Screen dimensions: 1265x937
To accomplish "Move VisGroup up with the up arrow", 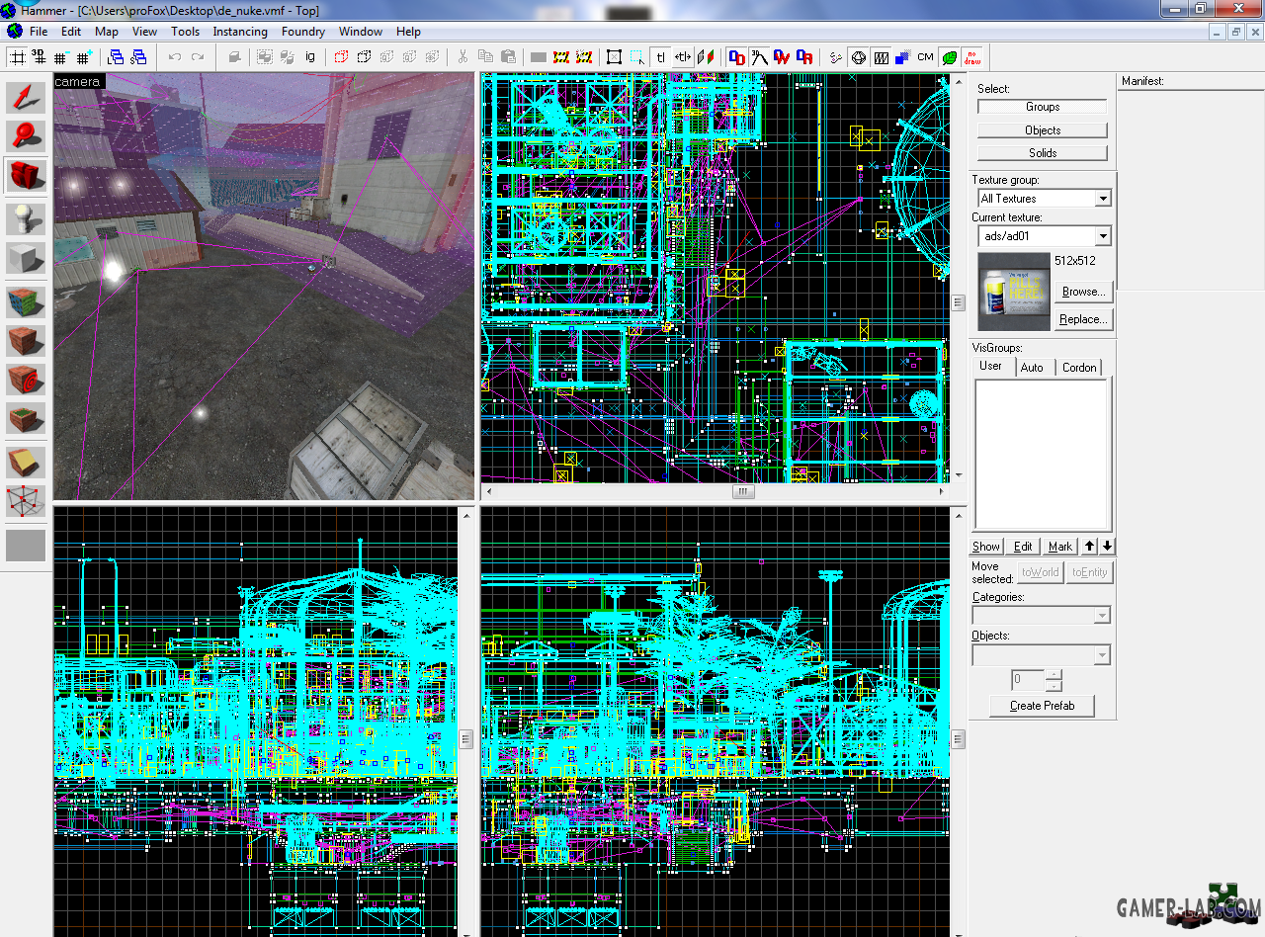I will 1090,547.
